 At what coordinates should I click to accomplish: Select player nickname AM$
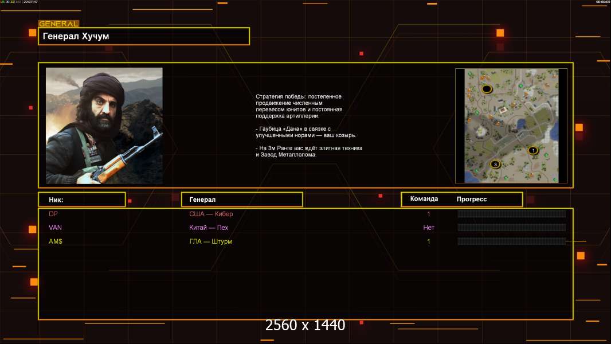click(56, 241)
